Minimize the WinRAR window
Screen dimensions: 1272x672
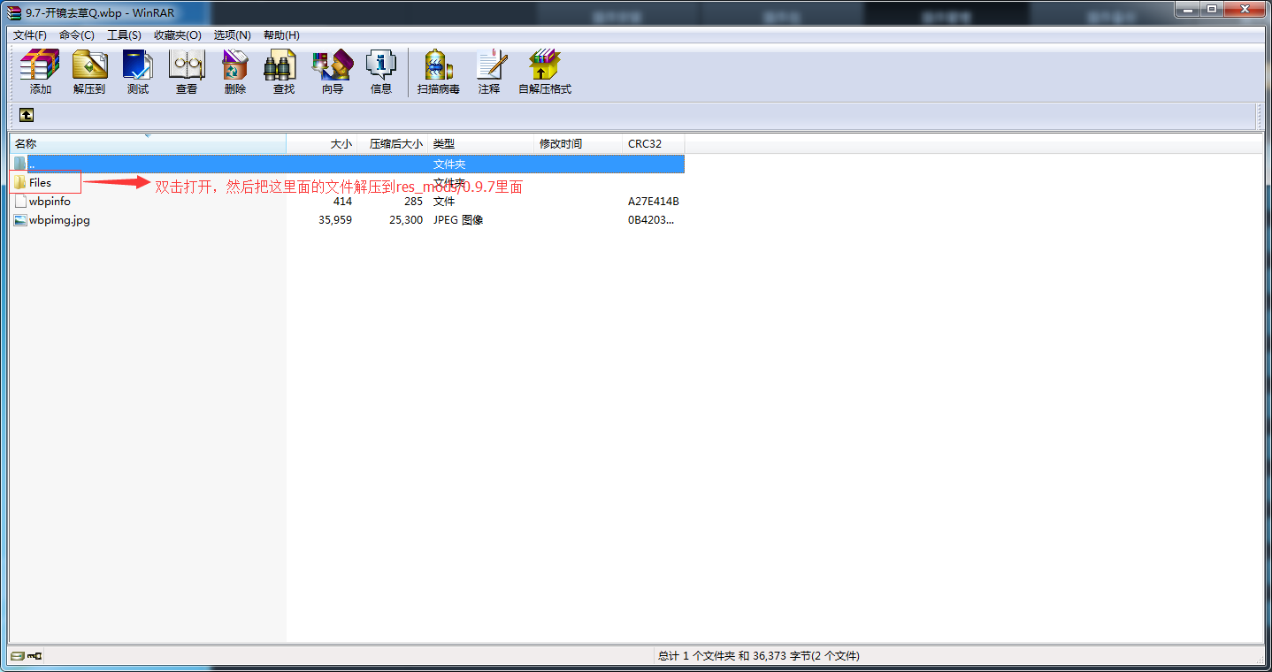(1190, 9)
